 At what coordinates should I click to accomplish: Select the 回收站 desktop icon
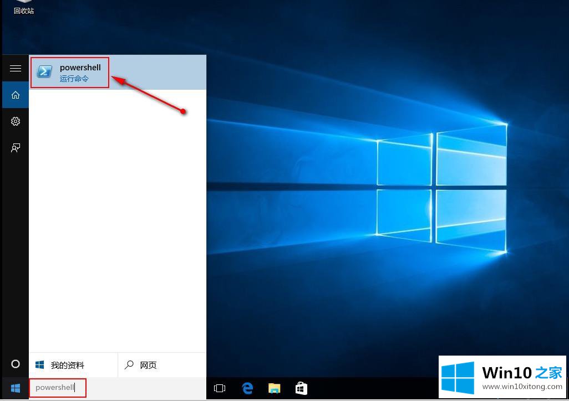point(24,8)
